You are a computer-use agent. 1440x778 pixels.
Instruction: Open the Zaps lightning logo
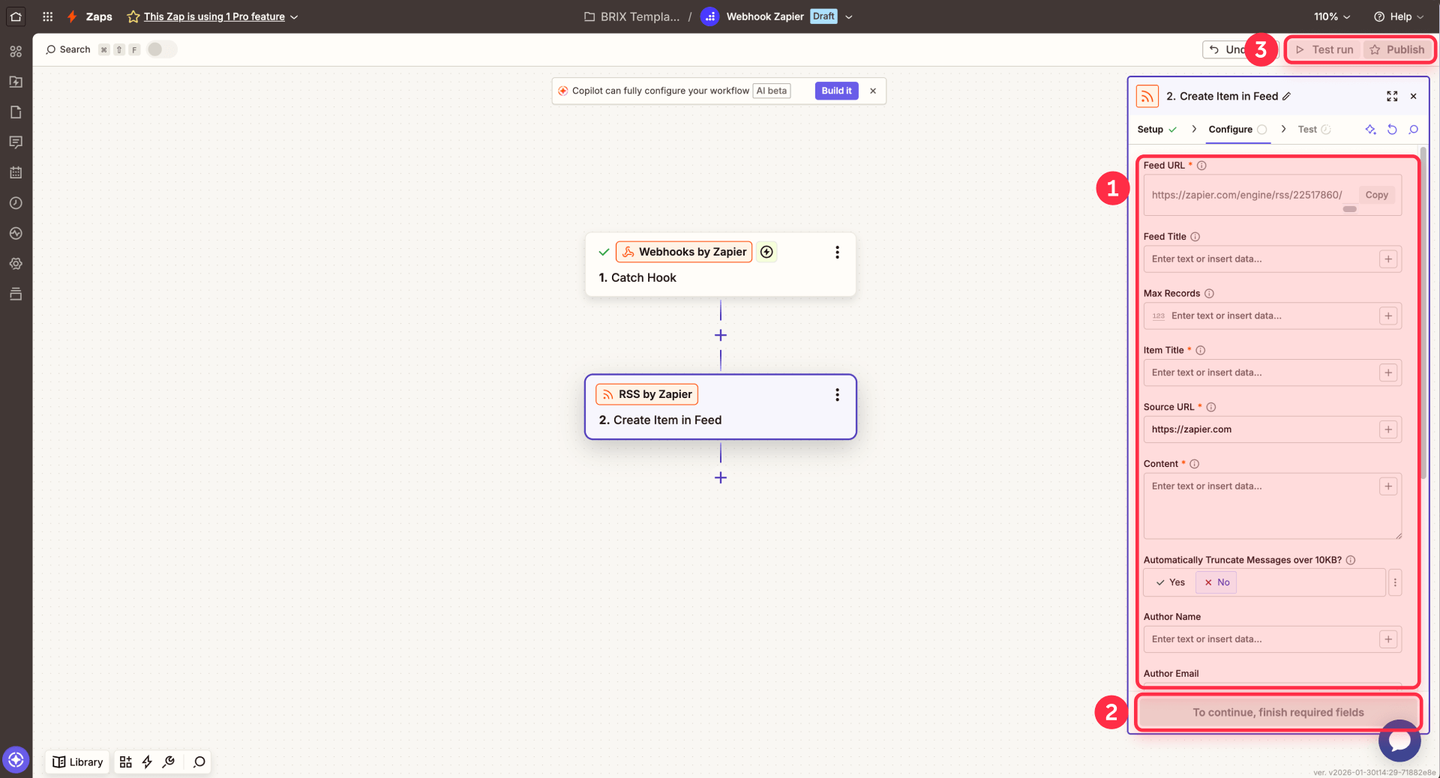72,16
